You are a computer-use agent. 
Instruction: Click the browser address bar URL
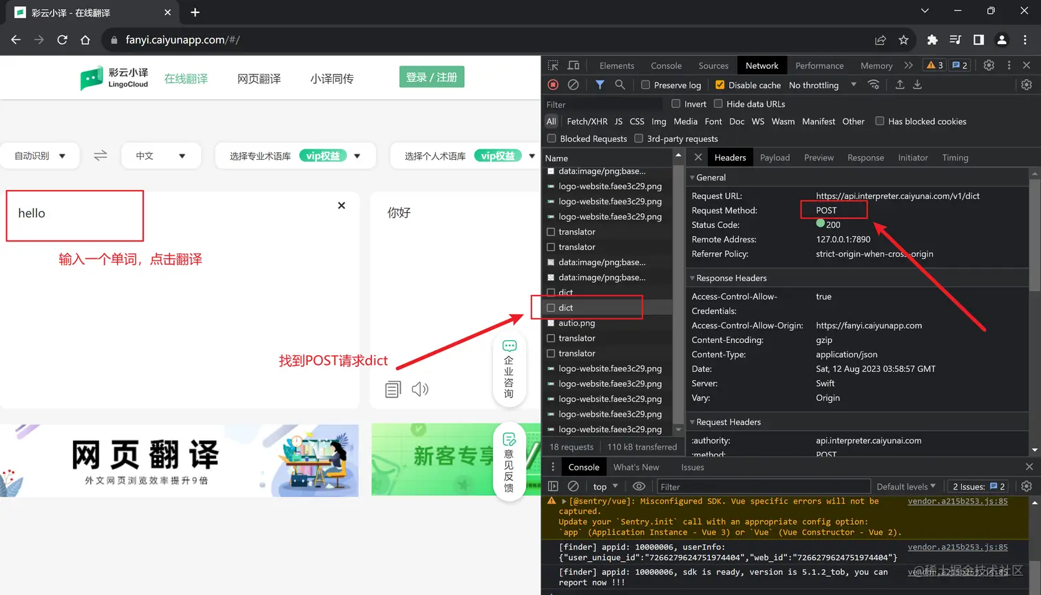pos(182,40)
